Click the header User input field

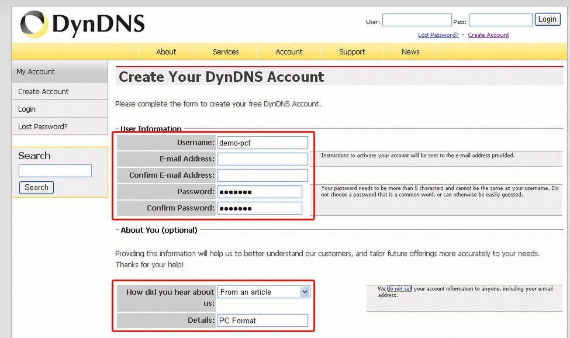click(x=417, y=20)
